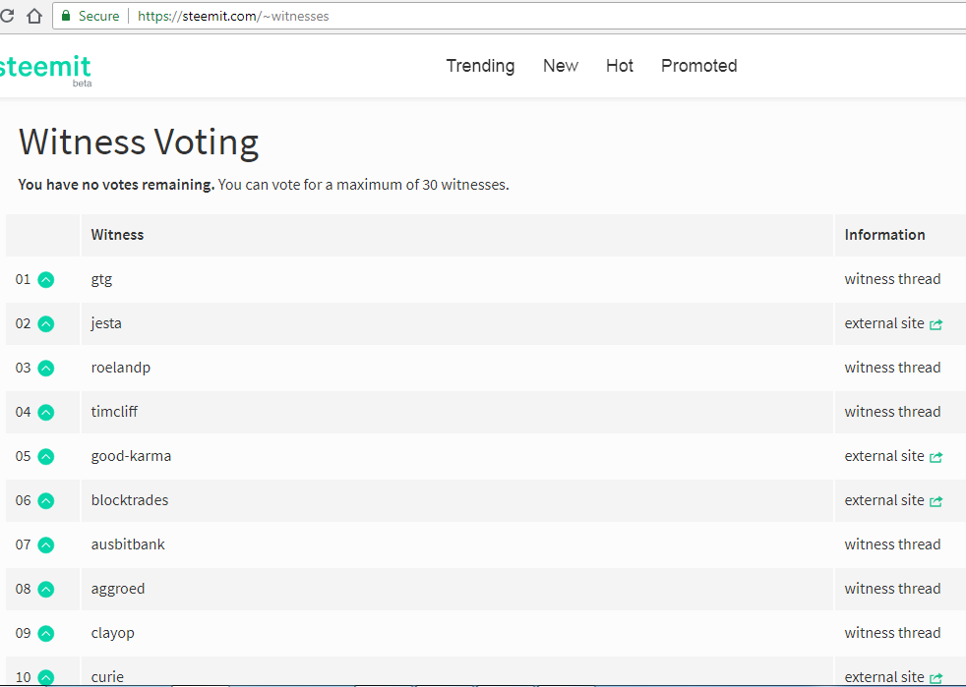
Task: Open the Hot posts tab
Action: [620, 66]
